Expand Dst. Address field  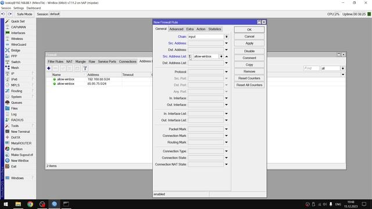point(226,50)
